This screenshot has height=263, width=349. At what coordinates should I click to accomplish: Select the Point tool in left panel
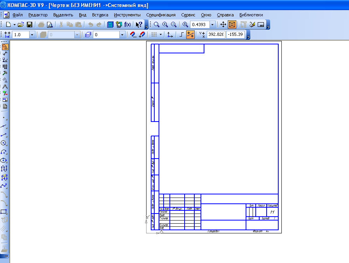[x=4, y=118]
